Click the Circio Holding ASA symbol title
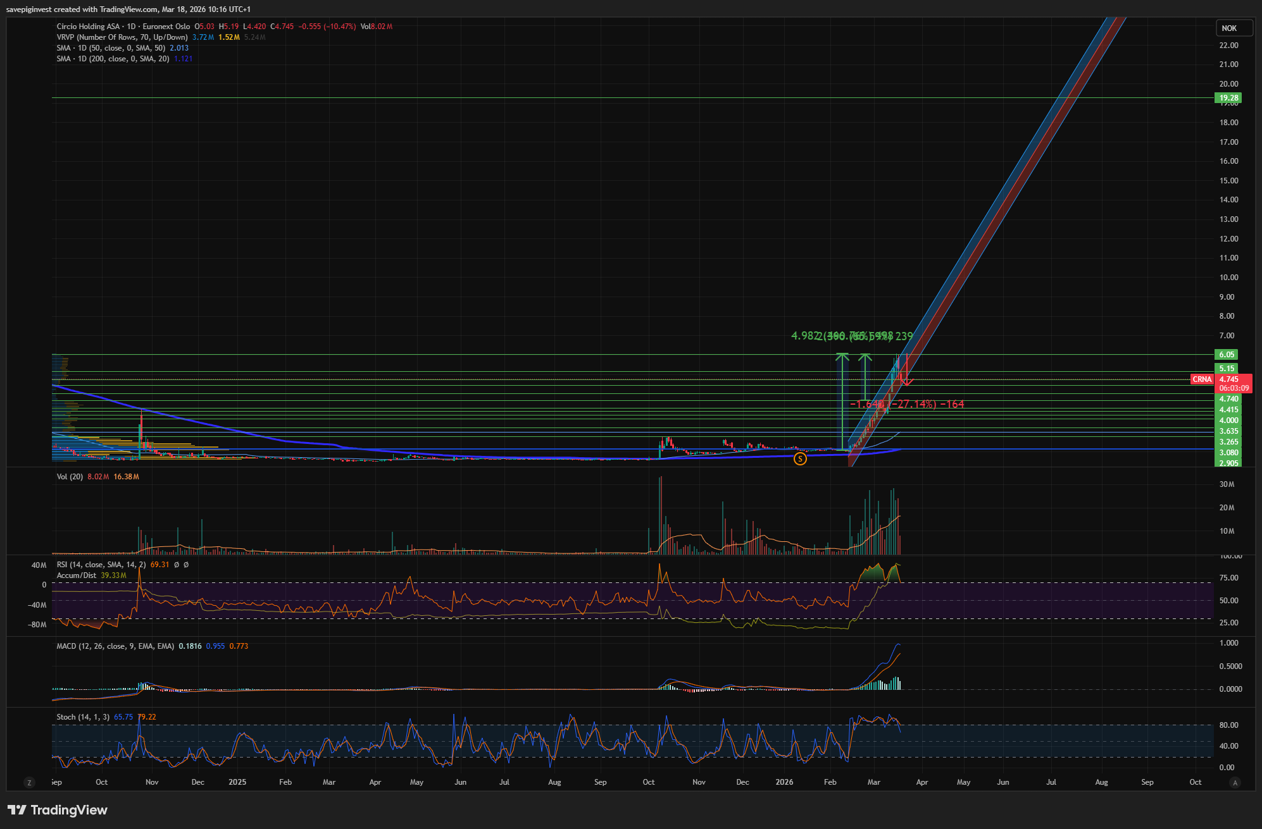This screenshot has height=829, width=1262. point(88,27)
